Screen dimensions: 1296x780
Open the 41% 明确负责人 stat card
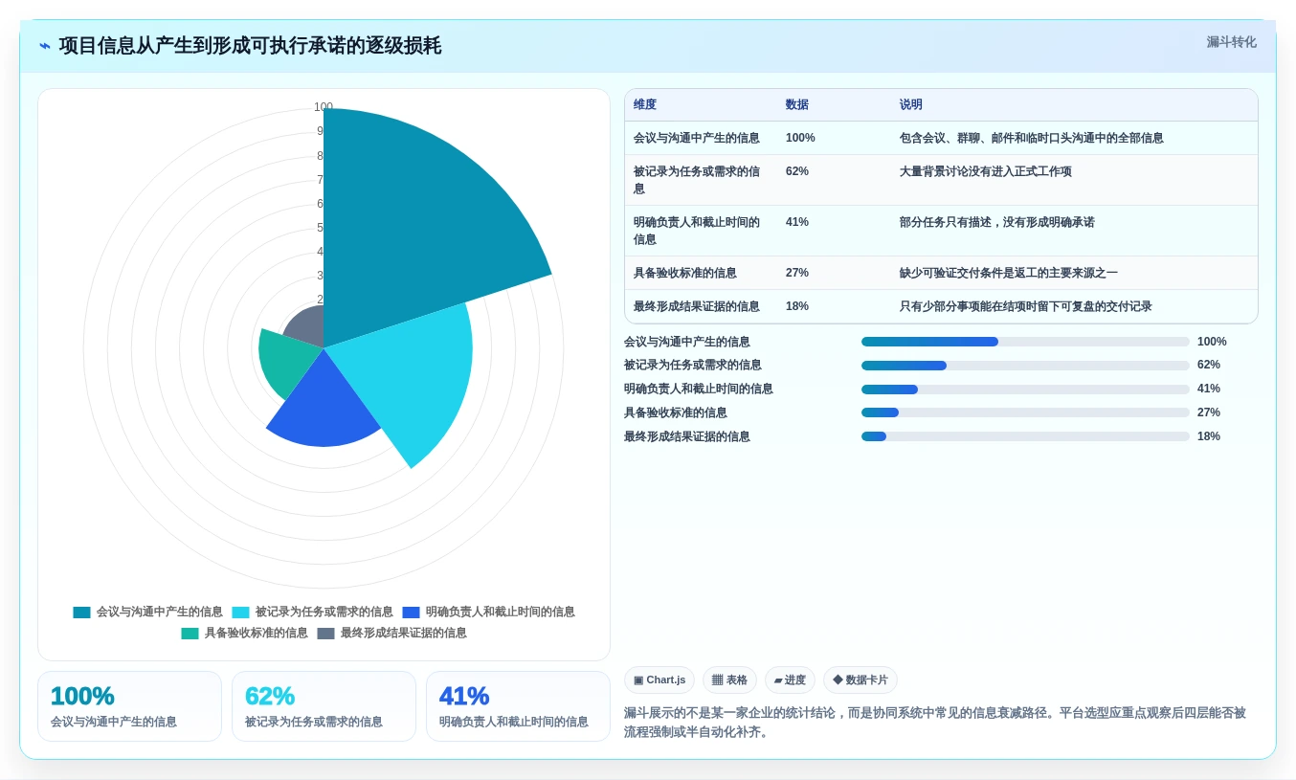click(x=518, y=706)
